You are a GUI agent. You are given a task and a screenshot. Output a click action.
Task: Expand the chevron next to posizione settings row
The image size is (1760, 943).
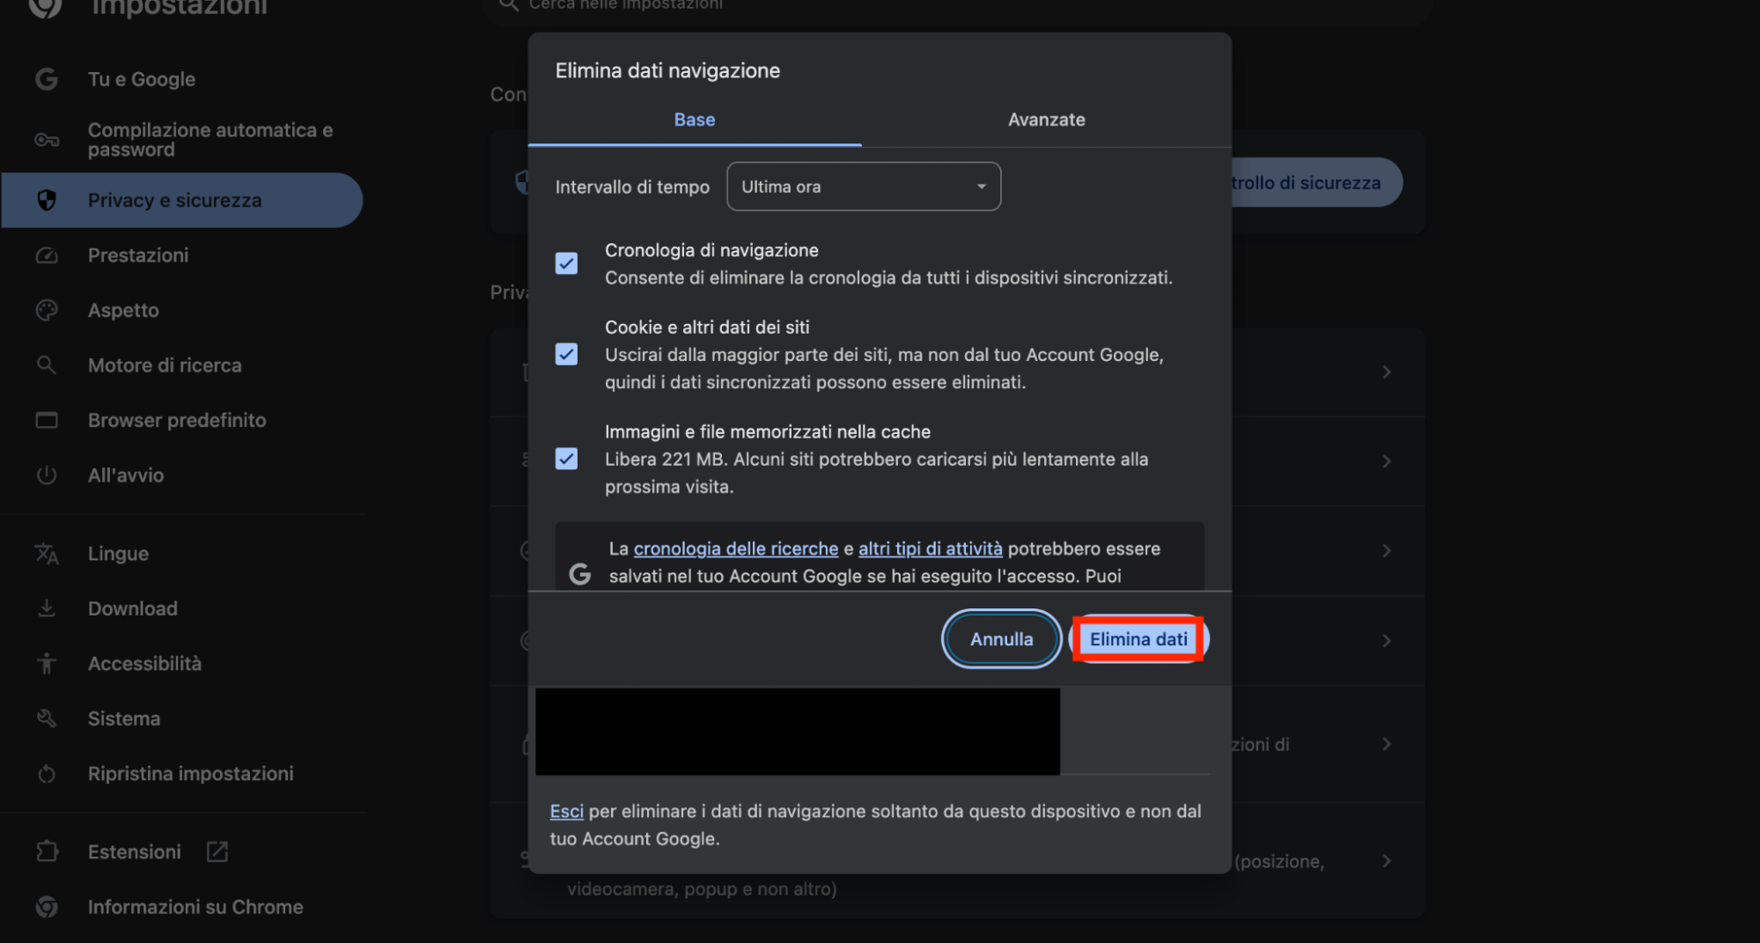[x=1386, y=861]
